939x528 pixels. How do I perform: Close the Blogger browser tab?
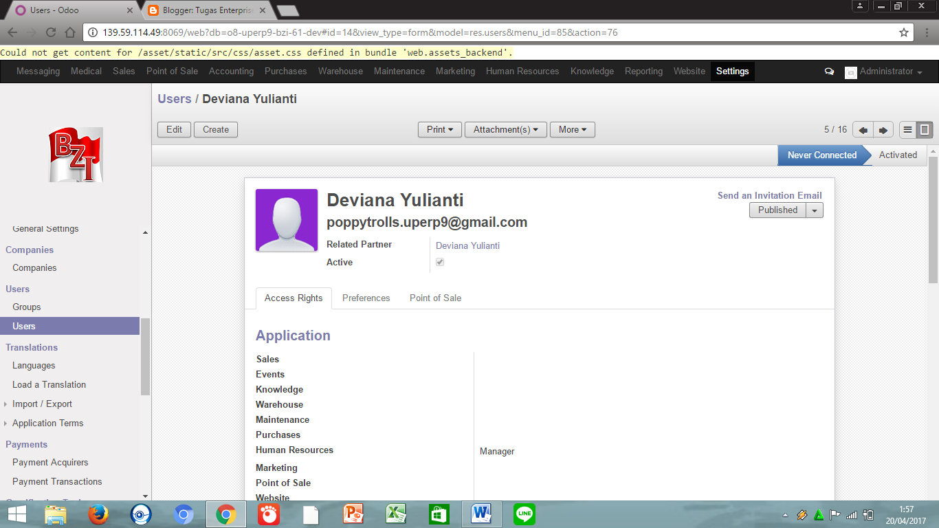pos(263,10)
